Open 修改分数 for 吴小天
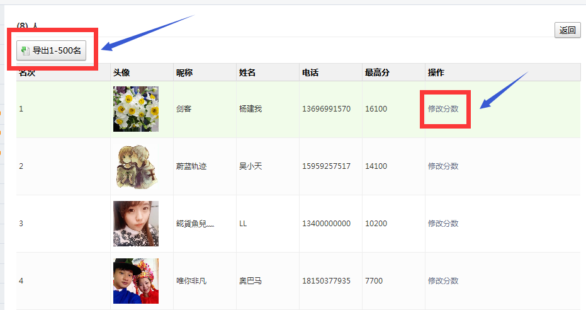The image size is (586, 310). point(443,166)
